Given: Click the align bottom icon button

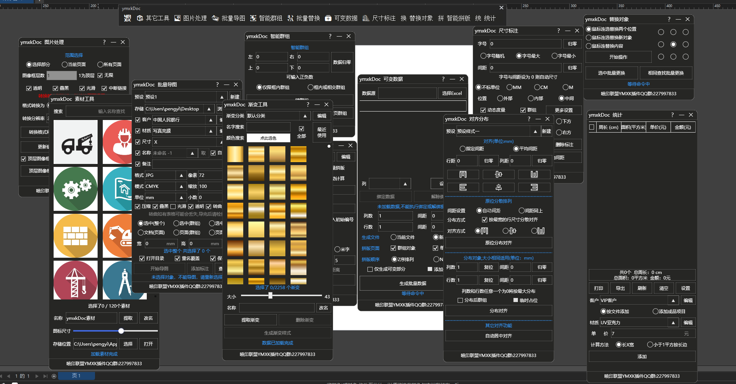Looking at the screenshot, I should [x=534, y=174].
